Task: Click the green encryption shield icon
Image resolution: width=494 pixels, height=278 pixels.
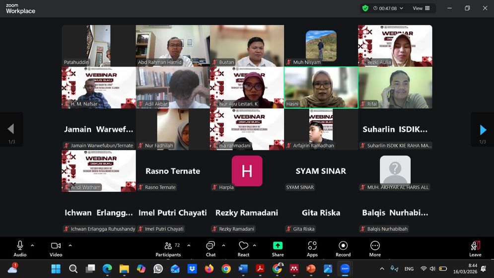Action: 365,8
